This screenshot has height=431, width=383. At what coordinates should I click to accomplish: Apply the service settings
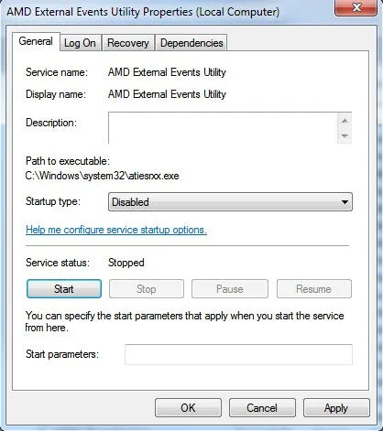pyautogui.click(x=336, y=408)
